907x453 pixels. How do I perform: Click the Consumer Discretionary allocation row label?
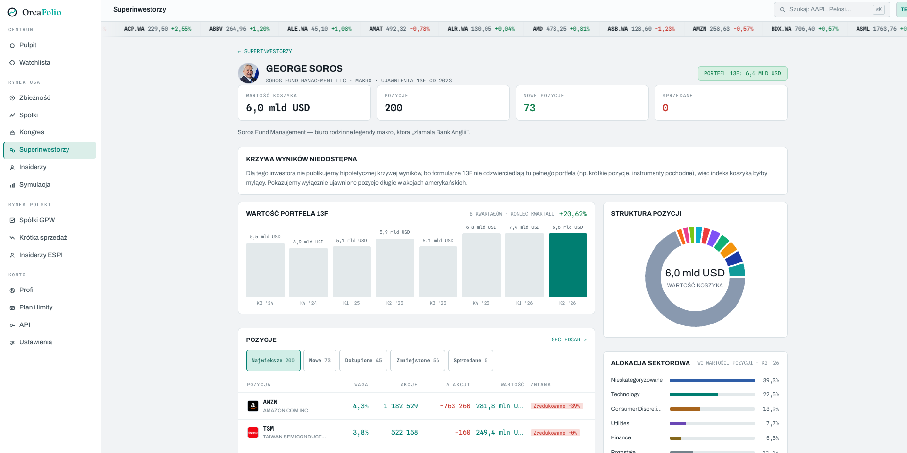tap(637, 409)
